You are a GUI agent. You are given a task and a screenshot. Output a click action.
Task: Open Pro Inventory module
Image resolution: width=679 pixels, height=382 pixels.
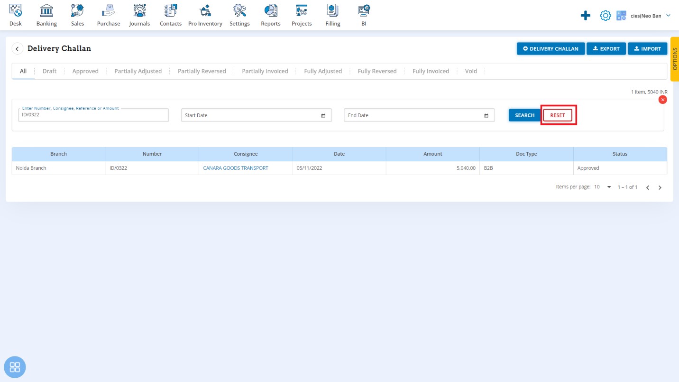(205, 15)
